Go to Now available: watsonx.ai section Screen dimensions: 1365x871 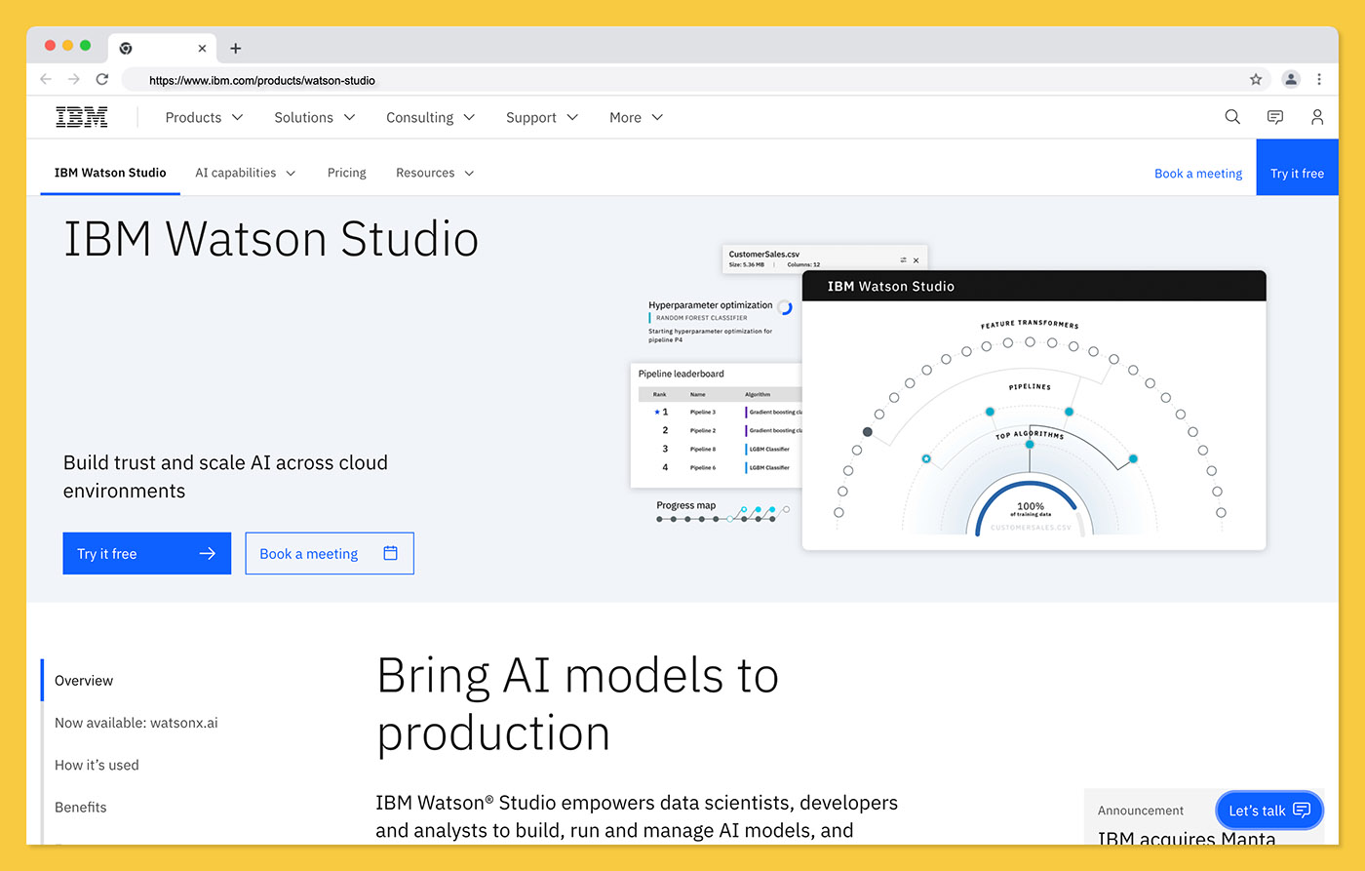click(x=136, y=723)
